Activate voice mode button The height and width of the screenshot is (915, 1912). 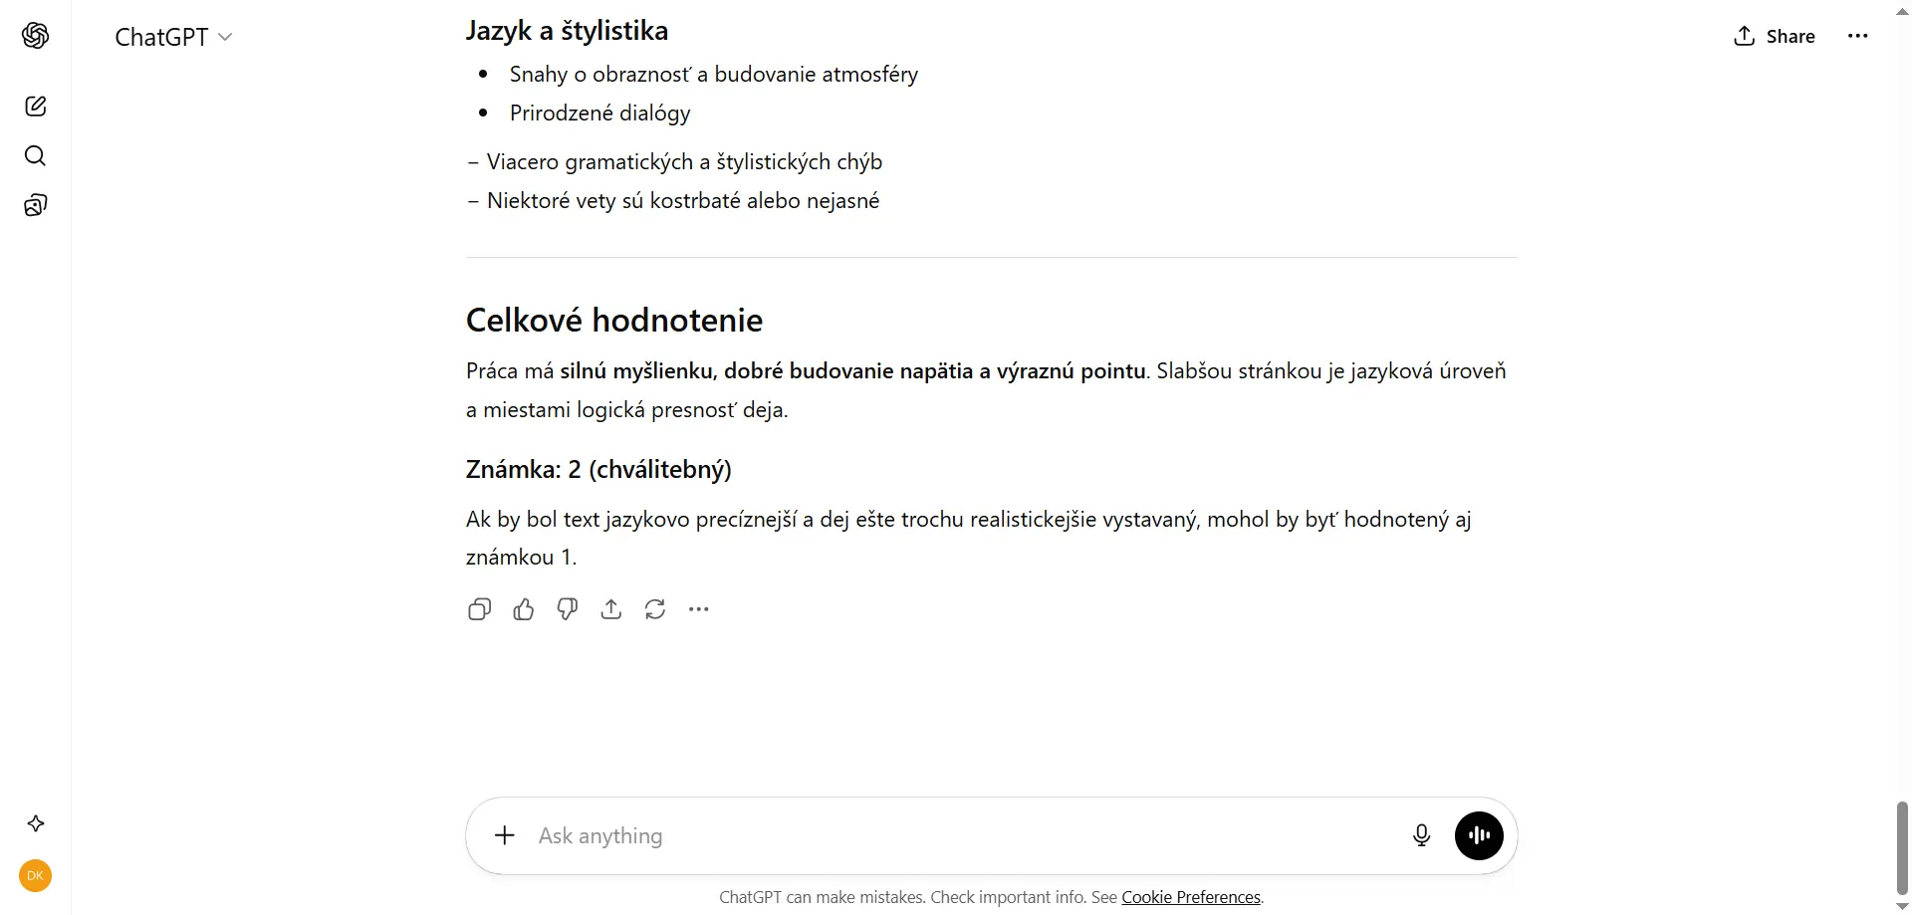click(1480, 835)
